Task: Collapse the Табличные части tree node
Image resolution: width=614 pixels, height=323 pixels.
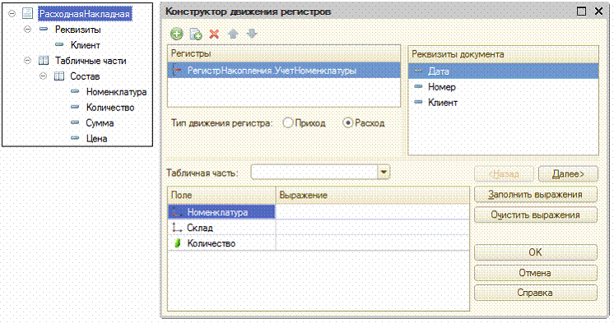Action: [27, 61]
